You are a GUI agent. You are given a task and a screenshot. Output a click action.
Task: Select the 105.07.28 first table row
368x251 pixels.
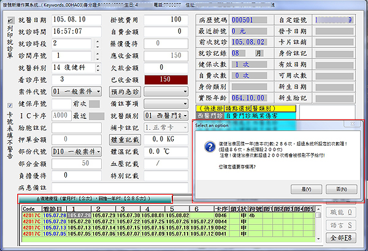point(55,215)
